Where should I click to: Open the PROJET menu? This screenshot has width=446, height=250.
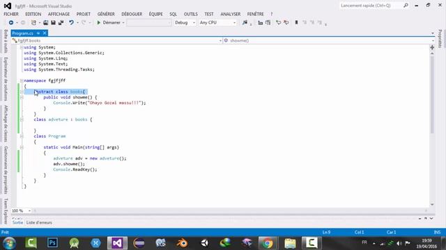(84, 14)
